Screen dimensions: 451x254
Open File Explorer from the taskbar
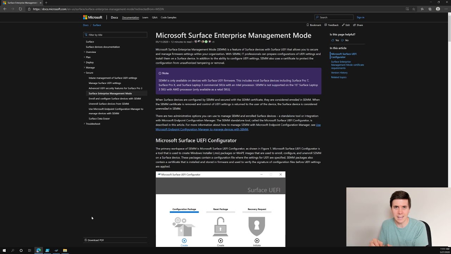[x=65, y=250]
